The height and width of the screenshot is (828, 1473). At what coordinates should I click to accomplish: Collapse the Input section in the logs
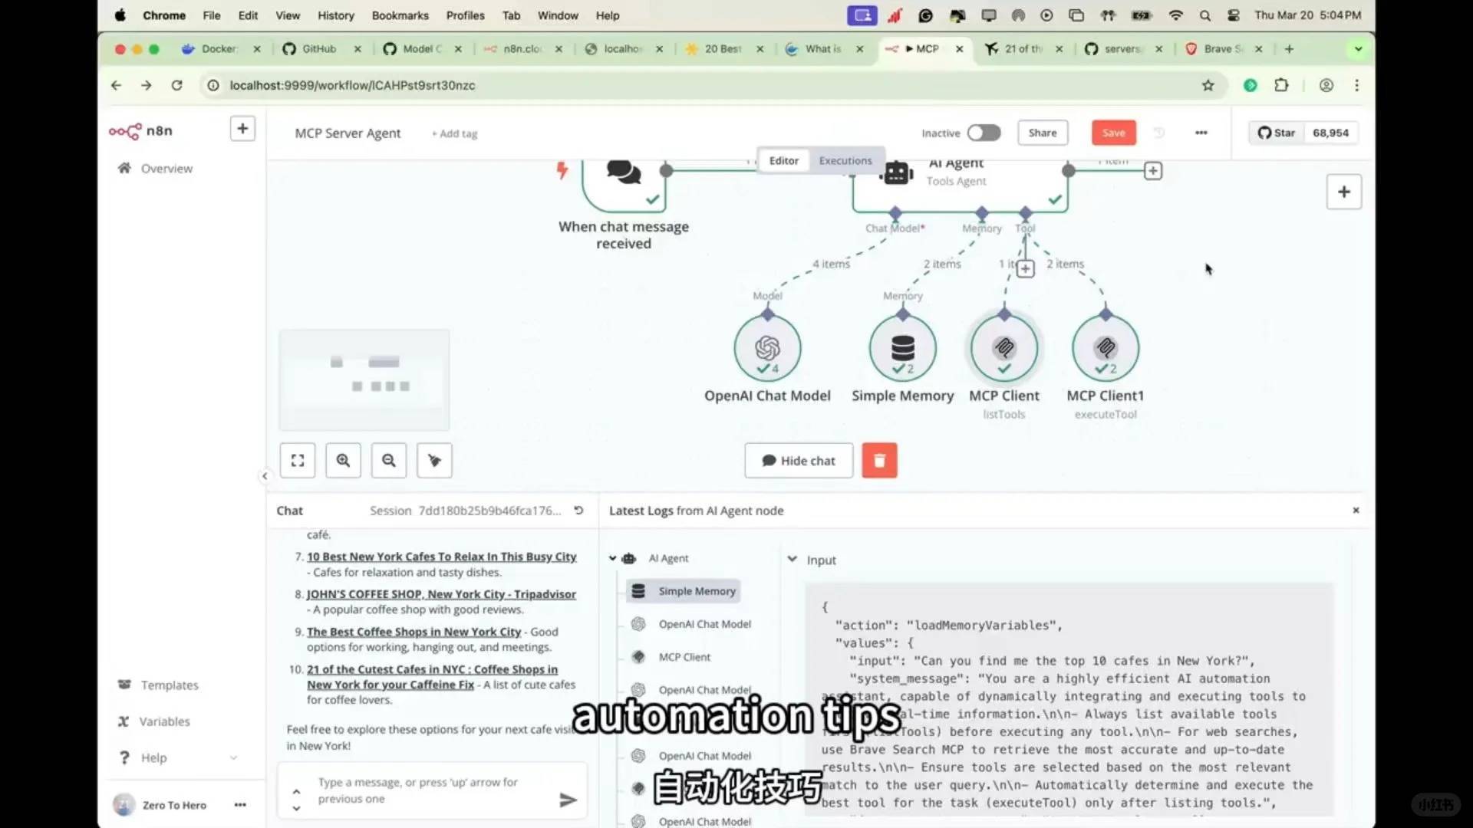point(793,560)
